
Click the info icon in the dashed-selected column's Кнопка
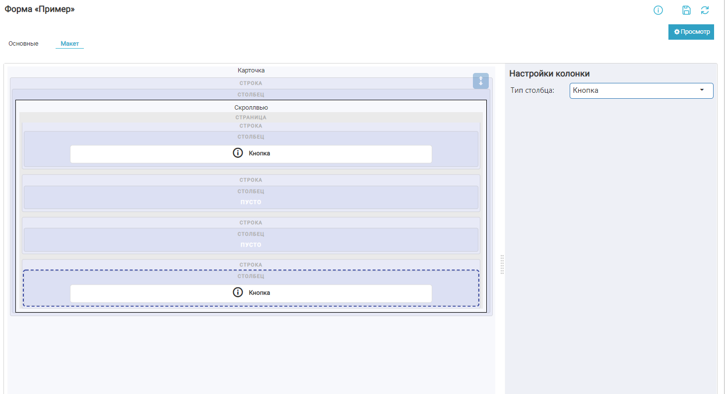[238, 293]
